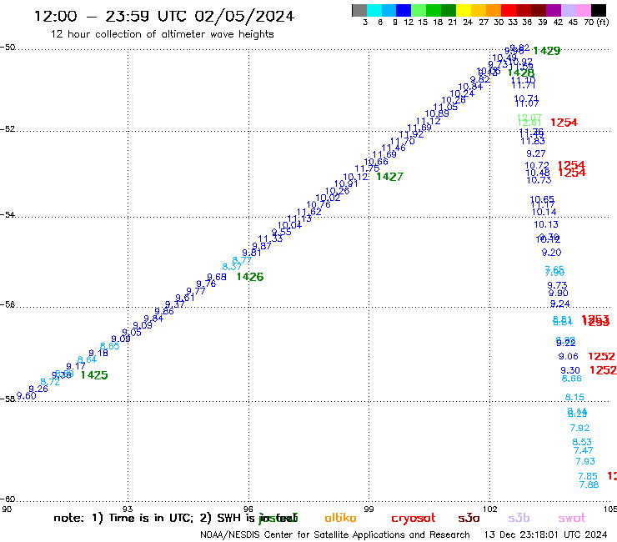Select the green pass label 1426
This screenshot has width=617, height=542.
(250, 277)
